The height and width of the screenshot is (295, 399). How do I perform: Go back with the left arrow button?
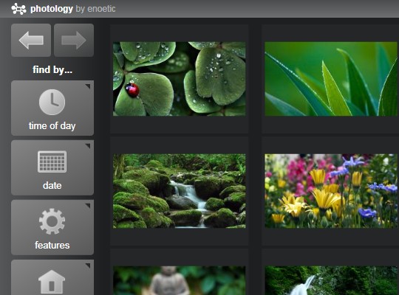click(x=31, y=40)
